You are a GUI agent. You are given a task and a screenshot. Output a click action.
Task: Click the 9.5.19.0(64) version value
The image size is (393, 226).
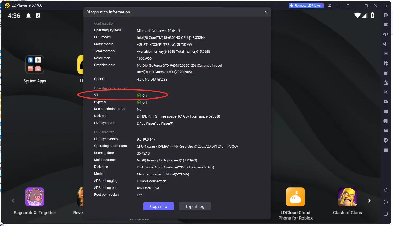tap(146, 140)
